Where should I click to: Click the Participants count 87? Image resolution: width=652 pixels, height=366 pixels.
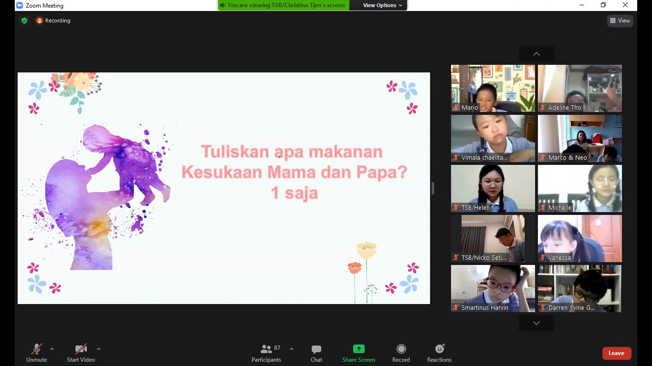pos(277,348)
